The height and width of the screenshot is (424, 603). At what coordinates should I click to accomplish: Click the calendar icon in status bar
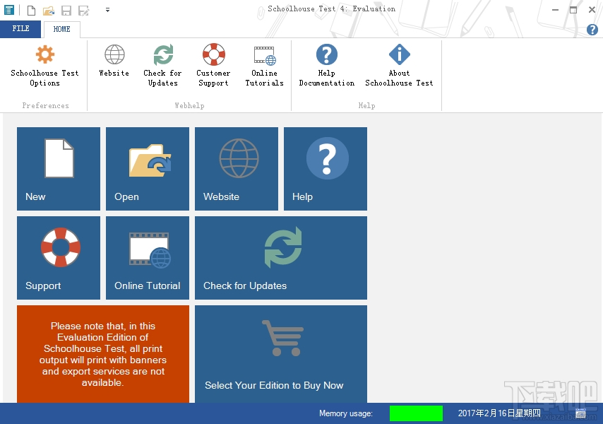click(580, 413)
